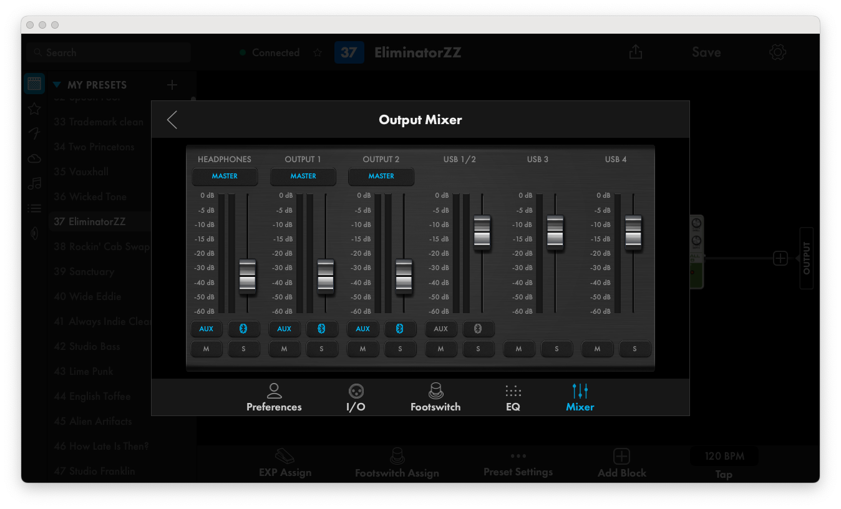
Task: Select the MASTER button under Output 1
Action: tap(303, 177)
